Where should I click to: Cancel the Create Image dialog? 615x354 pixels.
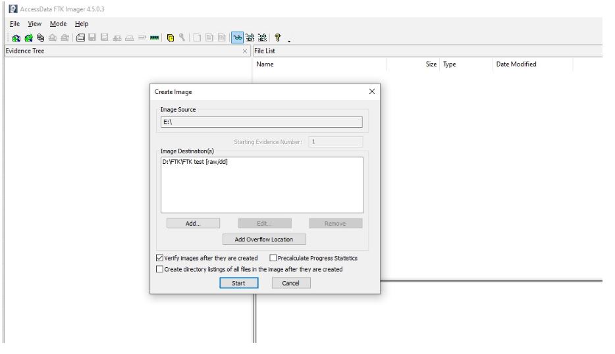coord(291,283)
